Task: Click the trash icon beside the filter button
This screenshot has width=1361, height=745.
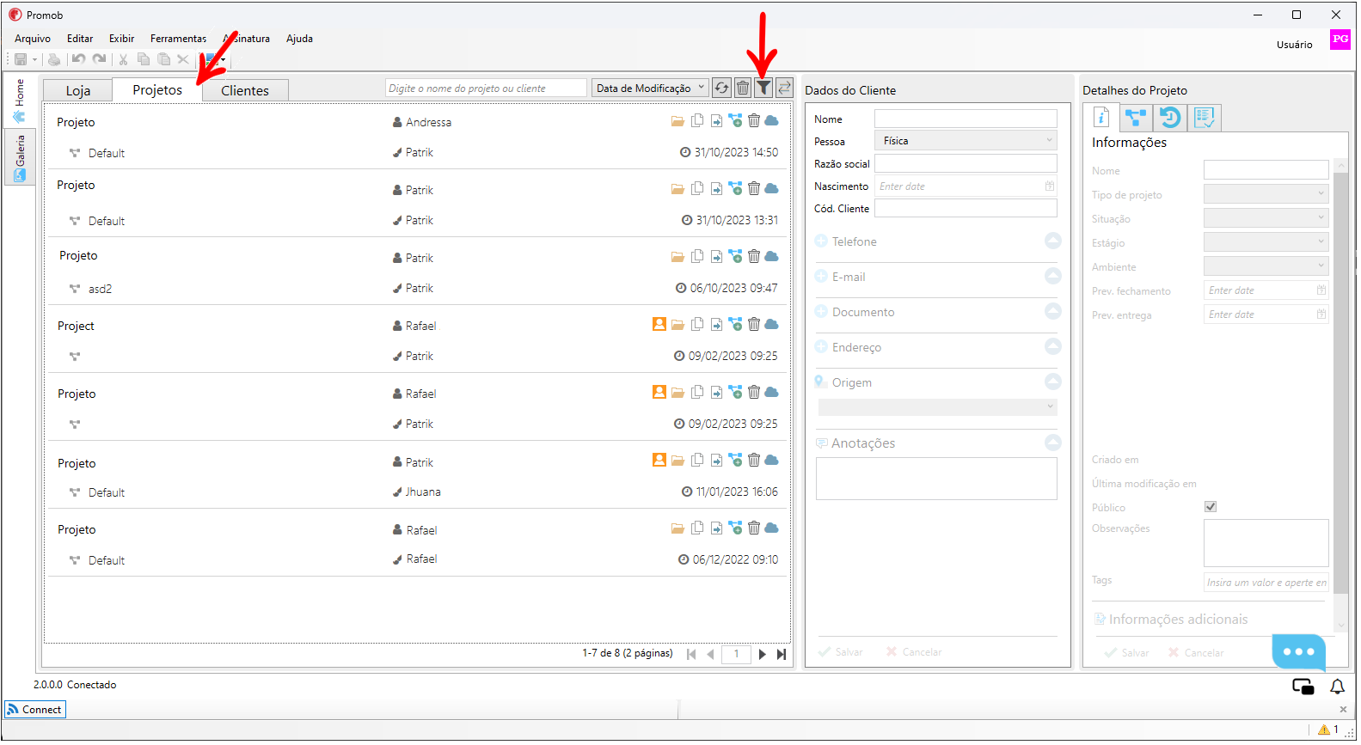Action: click(743, 88)
